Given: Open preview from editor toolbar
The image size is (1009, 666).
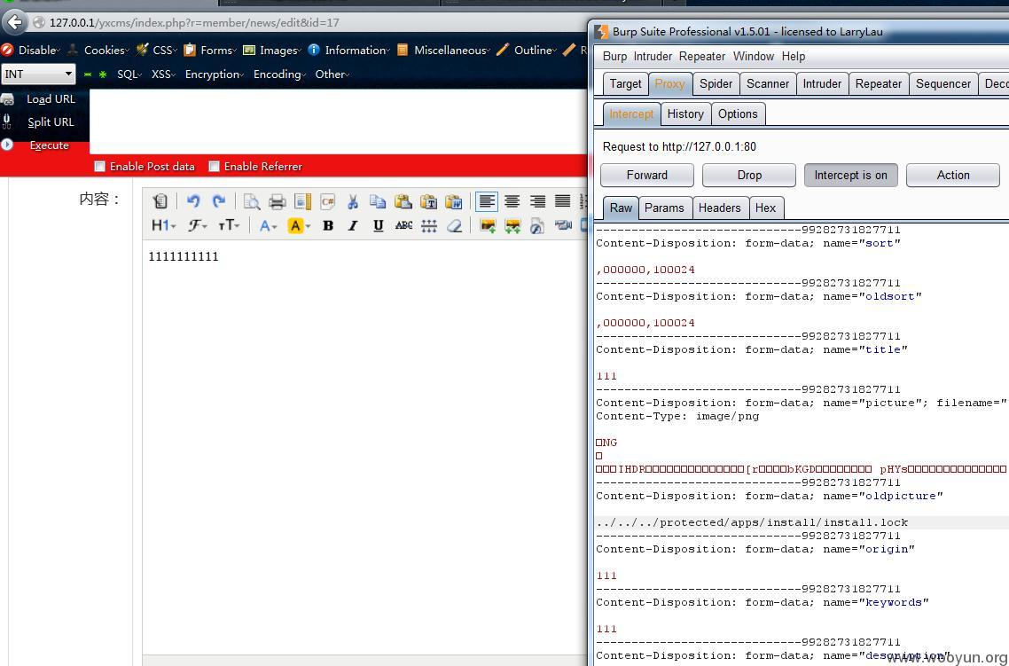Looking at the screenshot, I should [252, 201].
